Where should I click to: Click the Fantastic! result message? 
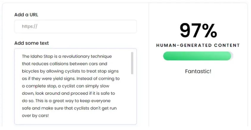[198, 71]
